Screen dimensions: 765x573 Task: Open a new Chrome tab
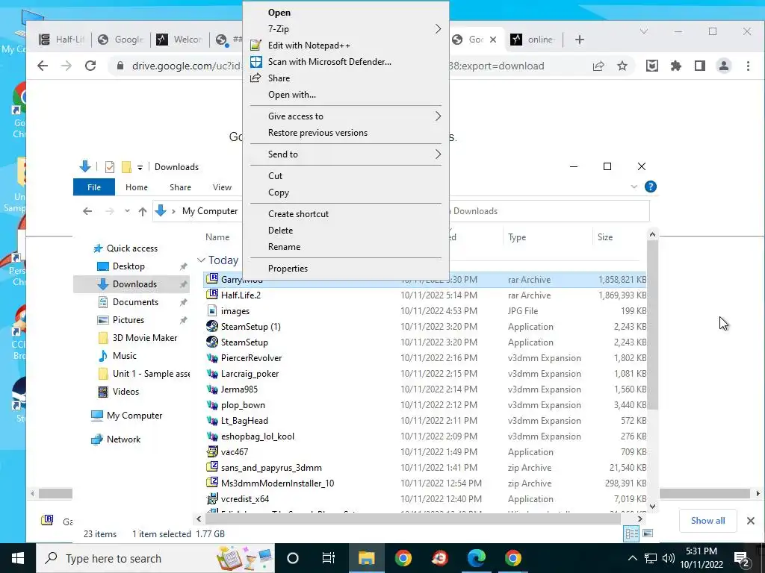580,40
